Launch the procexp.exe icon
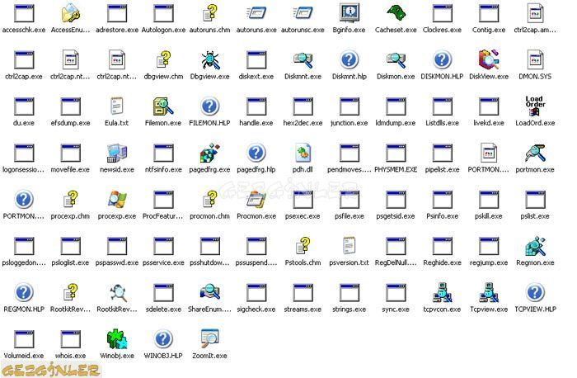This screenshot has width=577, height=378. (117, 199)
